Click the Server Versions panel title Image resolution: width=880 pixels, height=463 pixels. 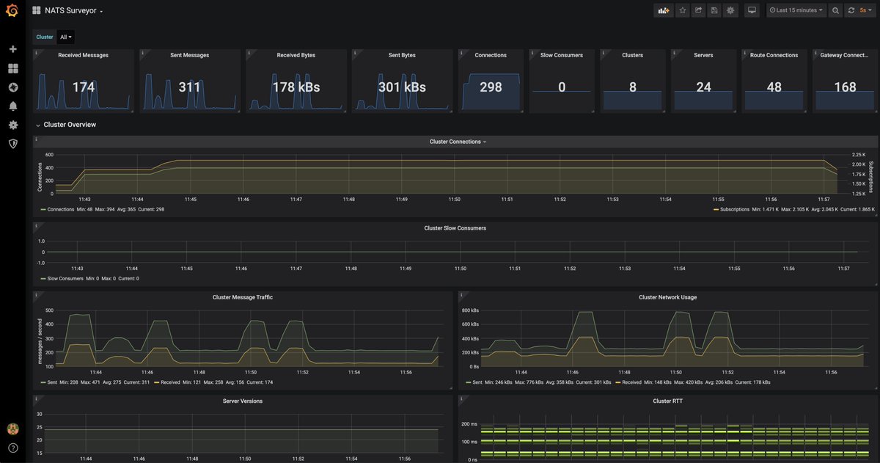pyautogui.click(x=243, y=401)
